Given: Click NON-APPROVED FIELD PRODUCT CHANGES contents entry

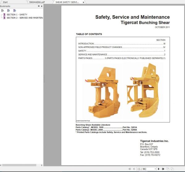Looking at the screenshot, I should tap(122, 47).
